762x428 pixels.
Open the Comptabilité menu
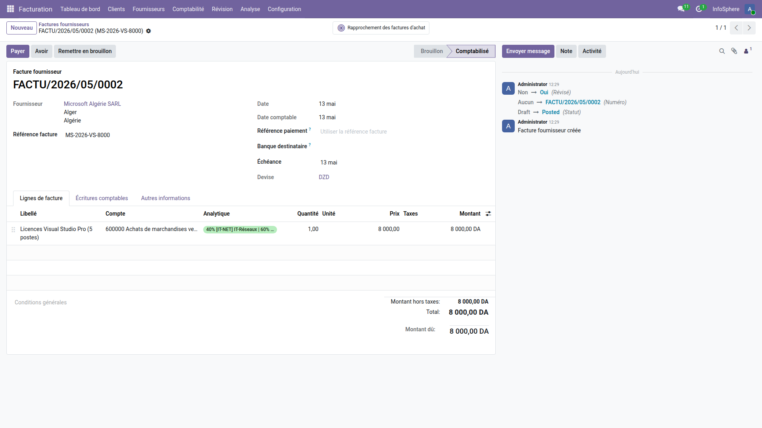188,9
